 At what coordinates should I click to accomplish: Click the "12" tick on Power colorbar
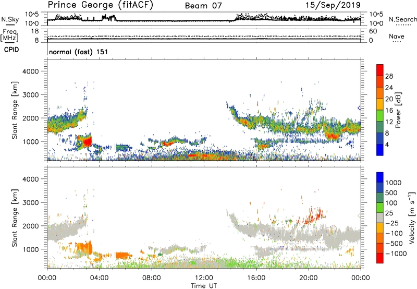tap(389, 122)
